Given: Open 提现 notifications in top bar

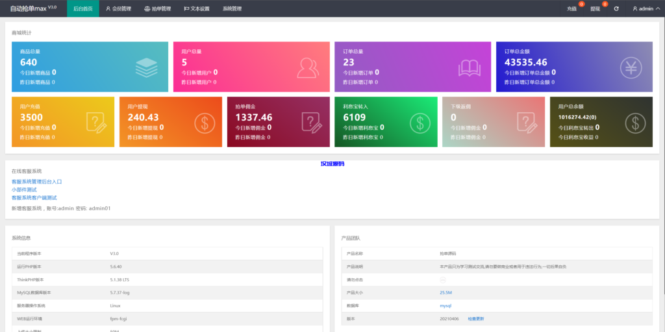Looking at the screenshot, I should pos(595,8).
